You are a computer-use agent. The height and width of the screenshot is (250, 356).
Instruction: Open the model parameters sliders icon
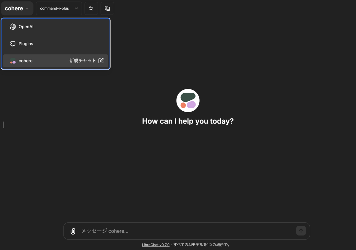(x=91, y=8)
